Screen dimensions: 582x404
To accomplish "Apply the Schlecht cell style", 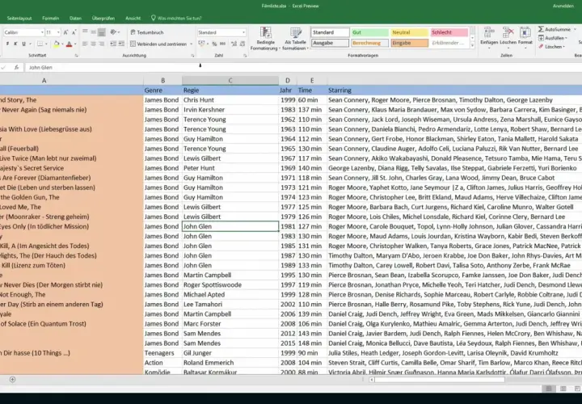I will click(449, 32).
